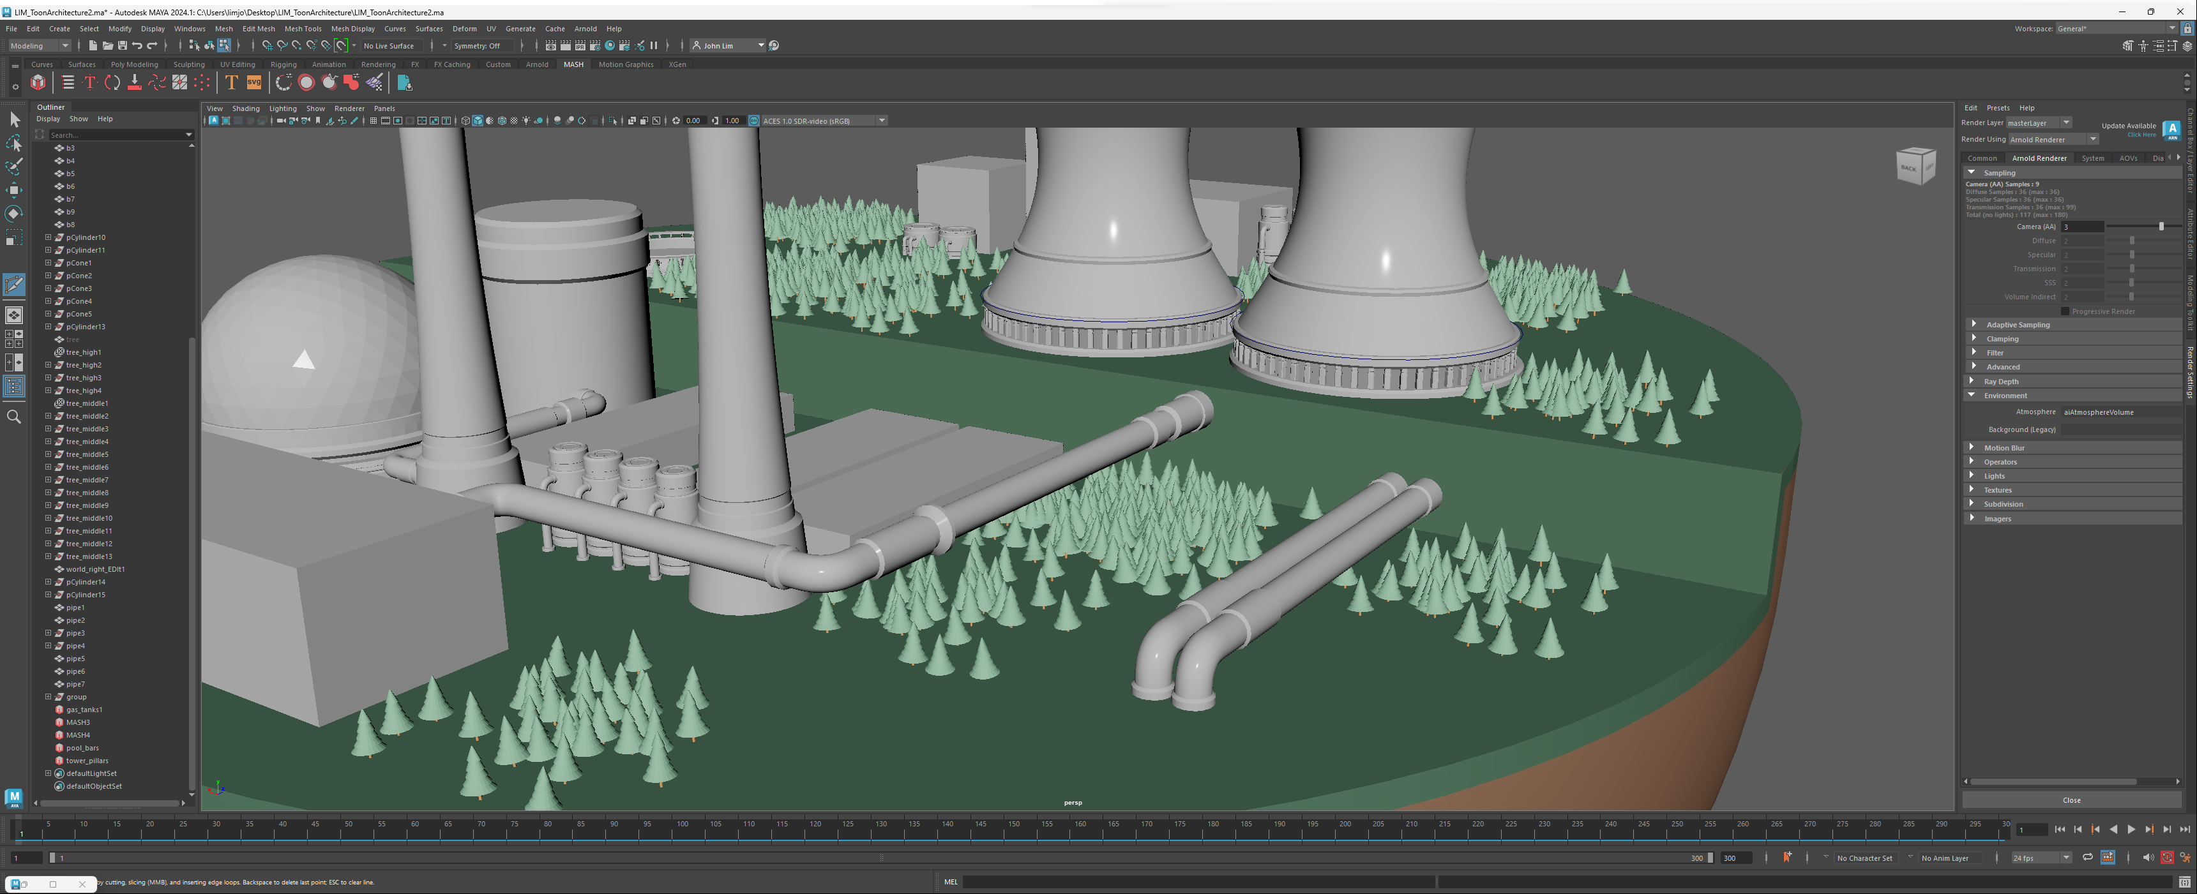The width and height of the screenshot is (2197, 894).
Task: Select the arrow Select tool in toolbox
Action: pos(15,119)
